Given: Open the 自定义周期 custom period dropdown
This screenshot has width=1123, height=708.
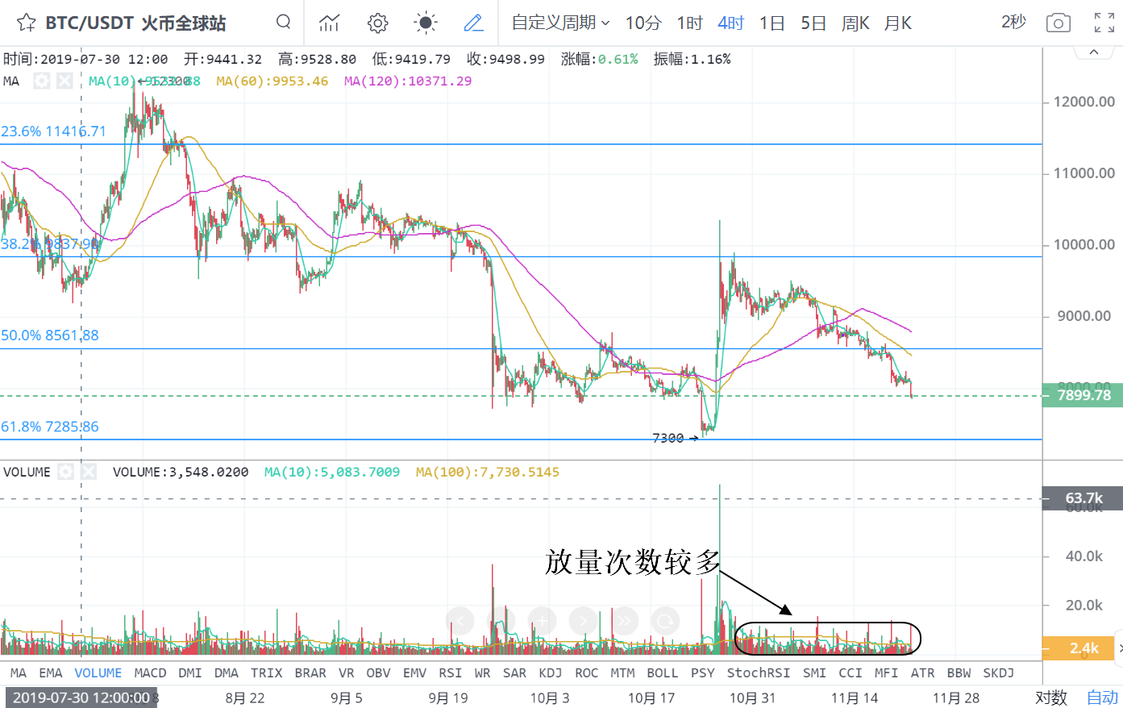Looking at the screenshot, I should [561, 23].
